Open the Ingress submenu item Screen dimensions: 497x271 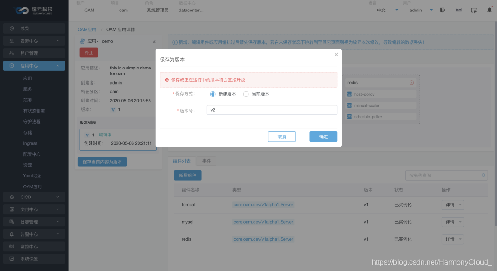tap(30, 143)
